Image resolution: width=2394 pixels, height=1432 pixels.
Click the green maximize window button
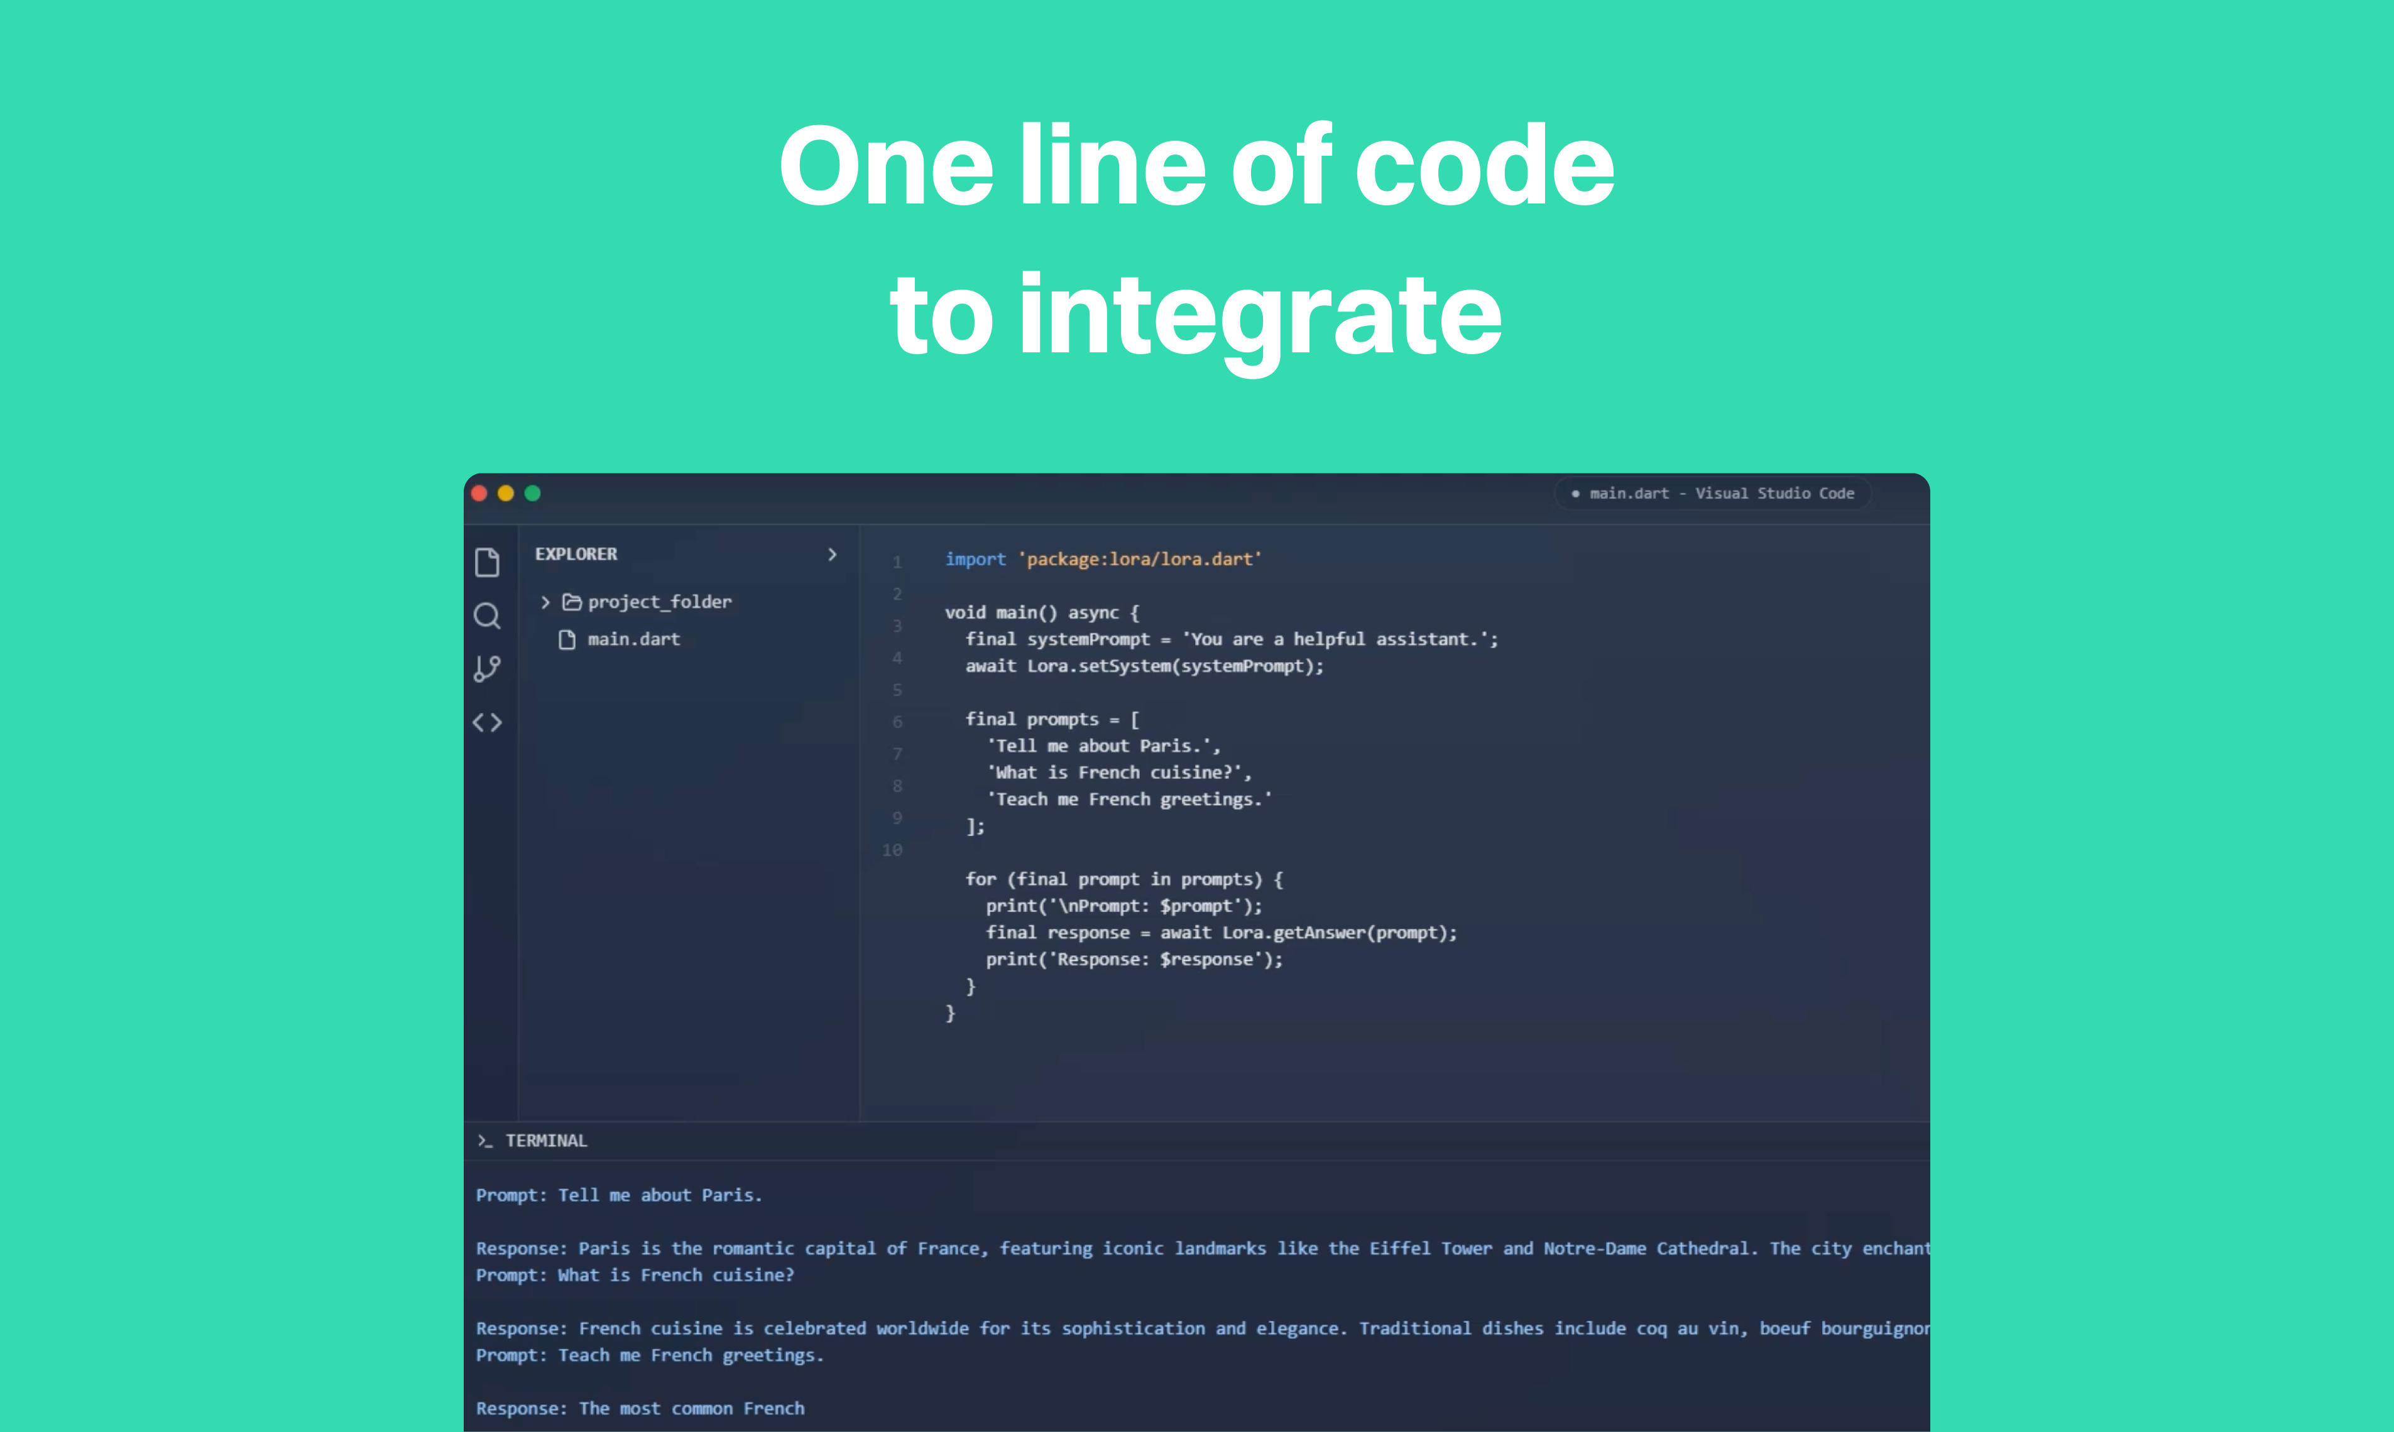click(532, 493)
